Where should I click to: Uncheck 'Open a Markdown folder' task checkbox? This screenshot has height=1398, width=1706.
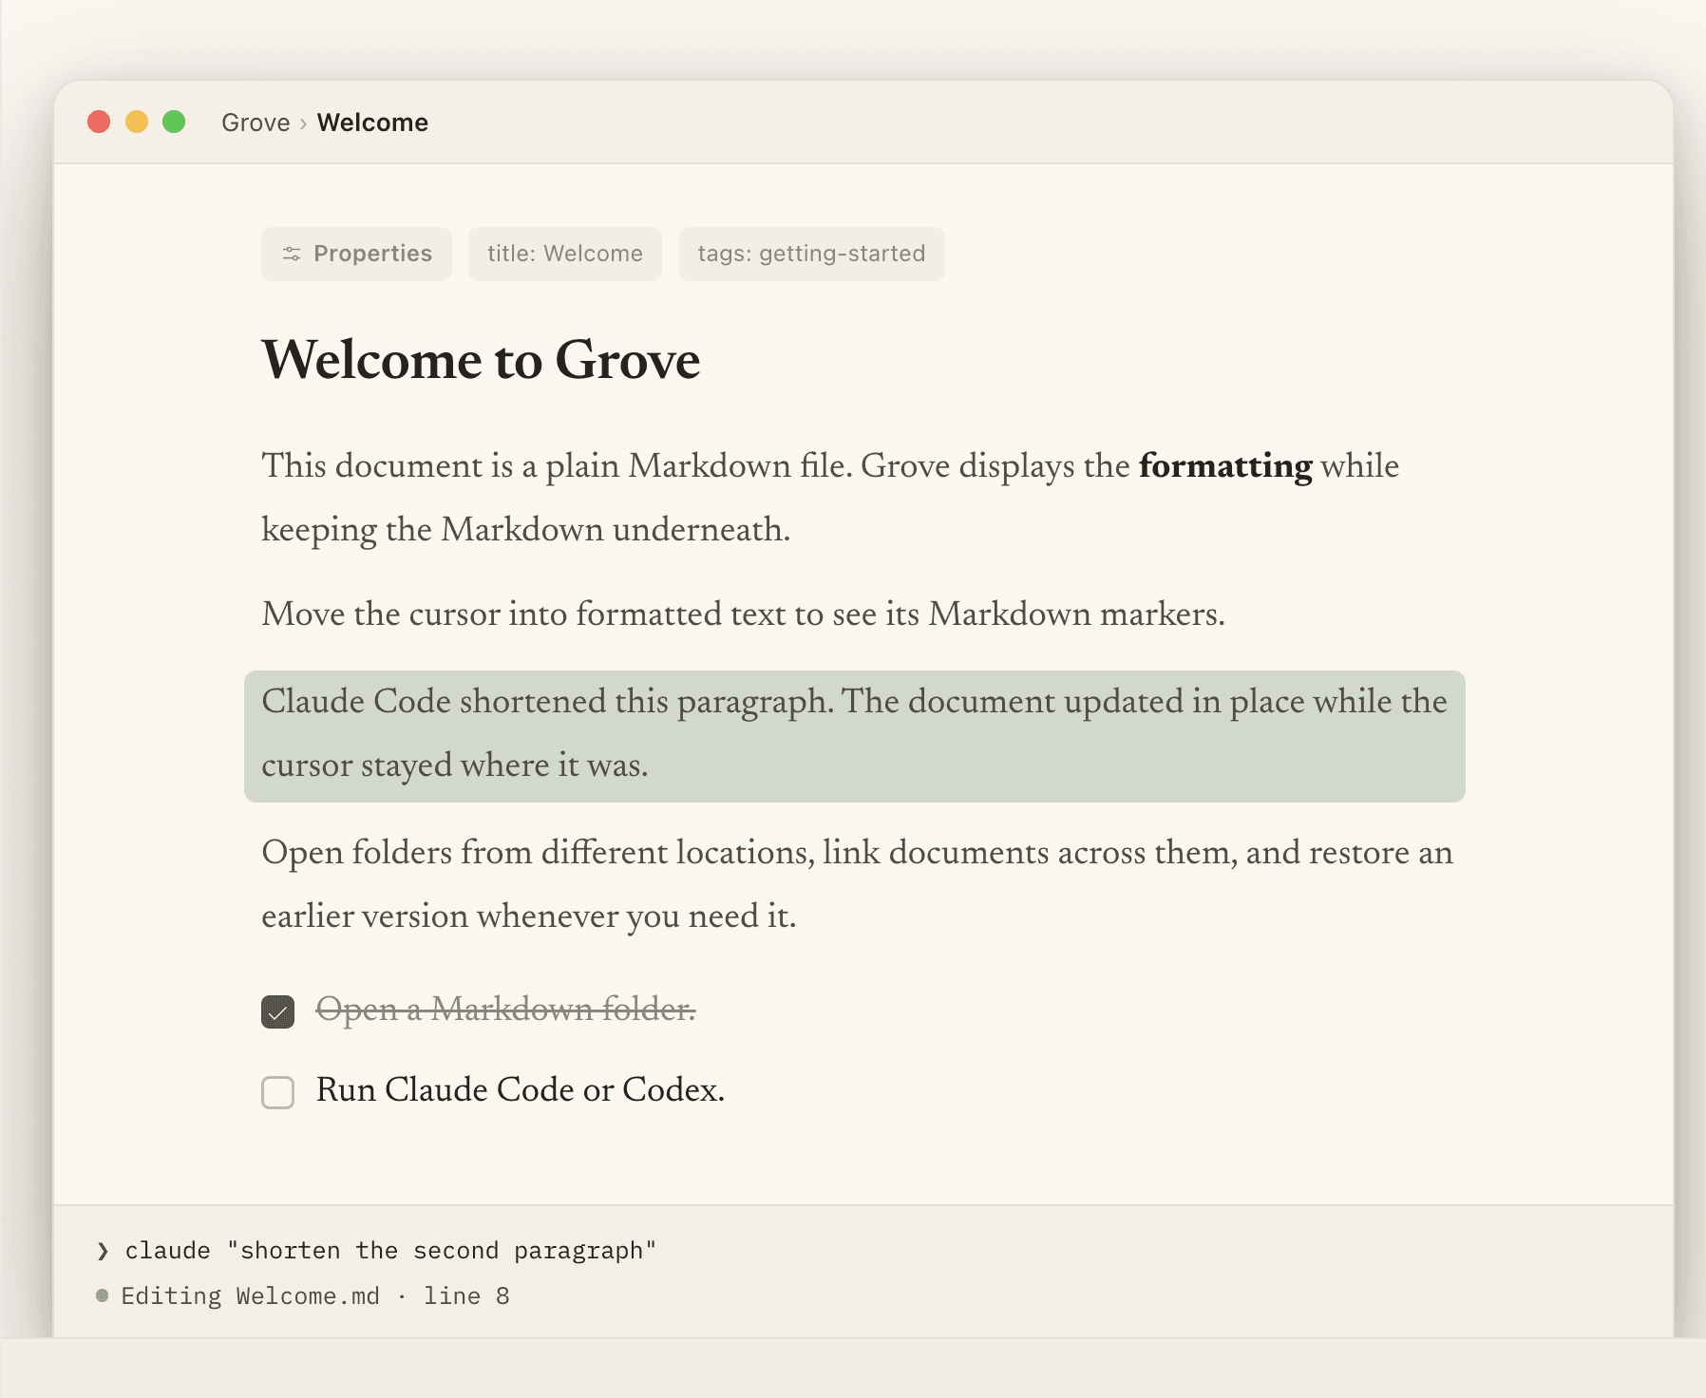click(277, 1011)
